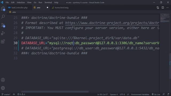
Task: Open errors and warnings status indicator
Action: point(21,94)
